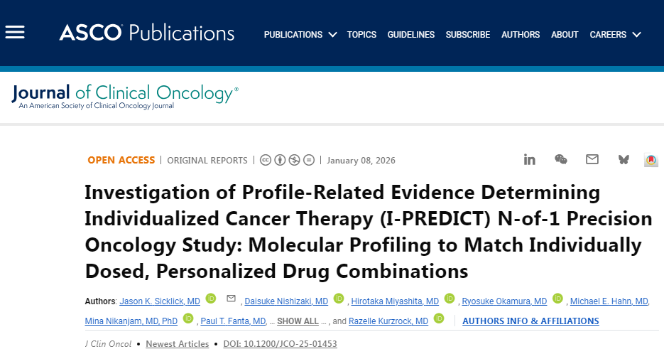Expand the Careers dropdown menu
Viewport: 664px width, 354px height.
(615, 34)
